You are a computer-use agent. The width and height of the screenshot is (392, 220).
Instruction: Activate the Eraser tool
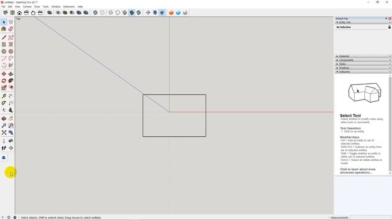tap(11, 29)
